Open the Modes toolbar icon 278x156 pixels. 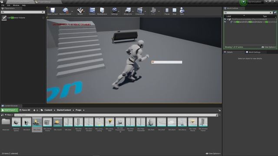tap(80, 11)
